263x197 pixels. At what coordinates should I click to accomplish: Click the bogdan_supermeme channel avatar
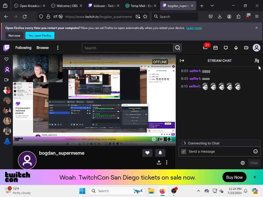[x=27, y=160]
